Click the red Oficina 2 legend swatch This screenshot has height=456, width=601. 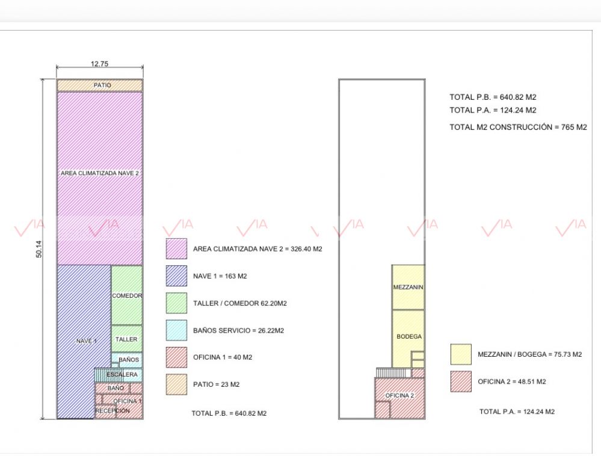tap(461, 381)
